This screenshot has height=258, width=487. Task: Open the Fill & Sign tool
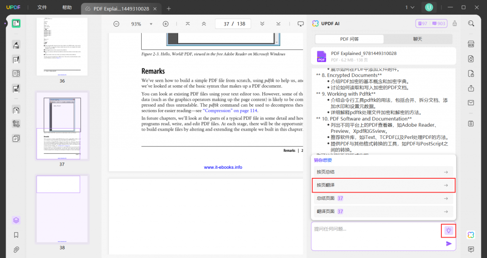pos(16,89)
